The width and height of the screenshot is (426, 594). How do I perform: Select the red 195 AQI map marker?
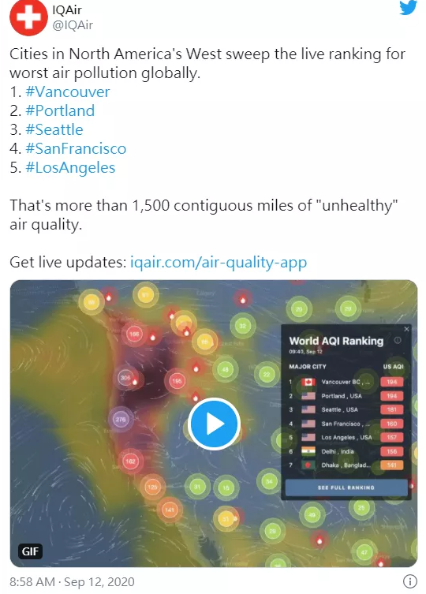coord(177,381)
